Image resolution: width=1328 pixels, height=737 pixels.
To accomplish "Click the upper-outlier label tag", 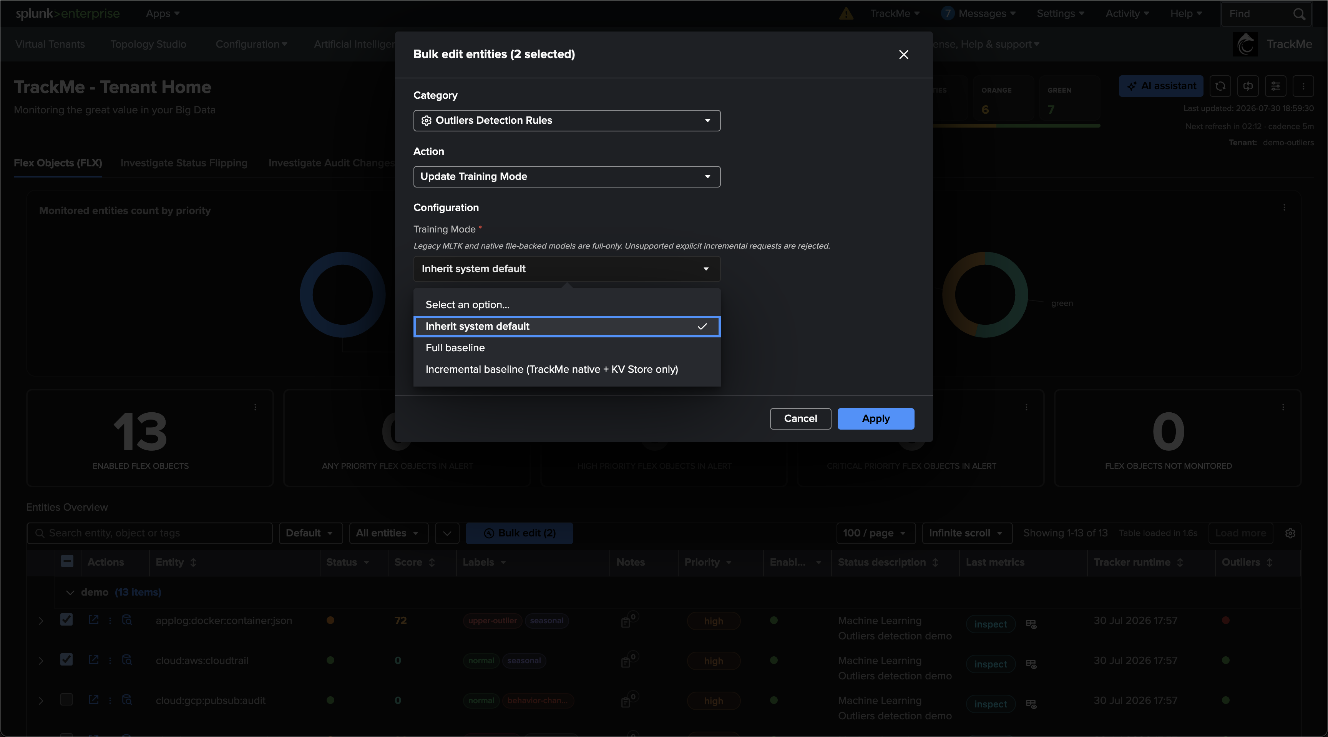I will (x=492, y=621).
